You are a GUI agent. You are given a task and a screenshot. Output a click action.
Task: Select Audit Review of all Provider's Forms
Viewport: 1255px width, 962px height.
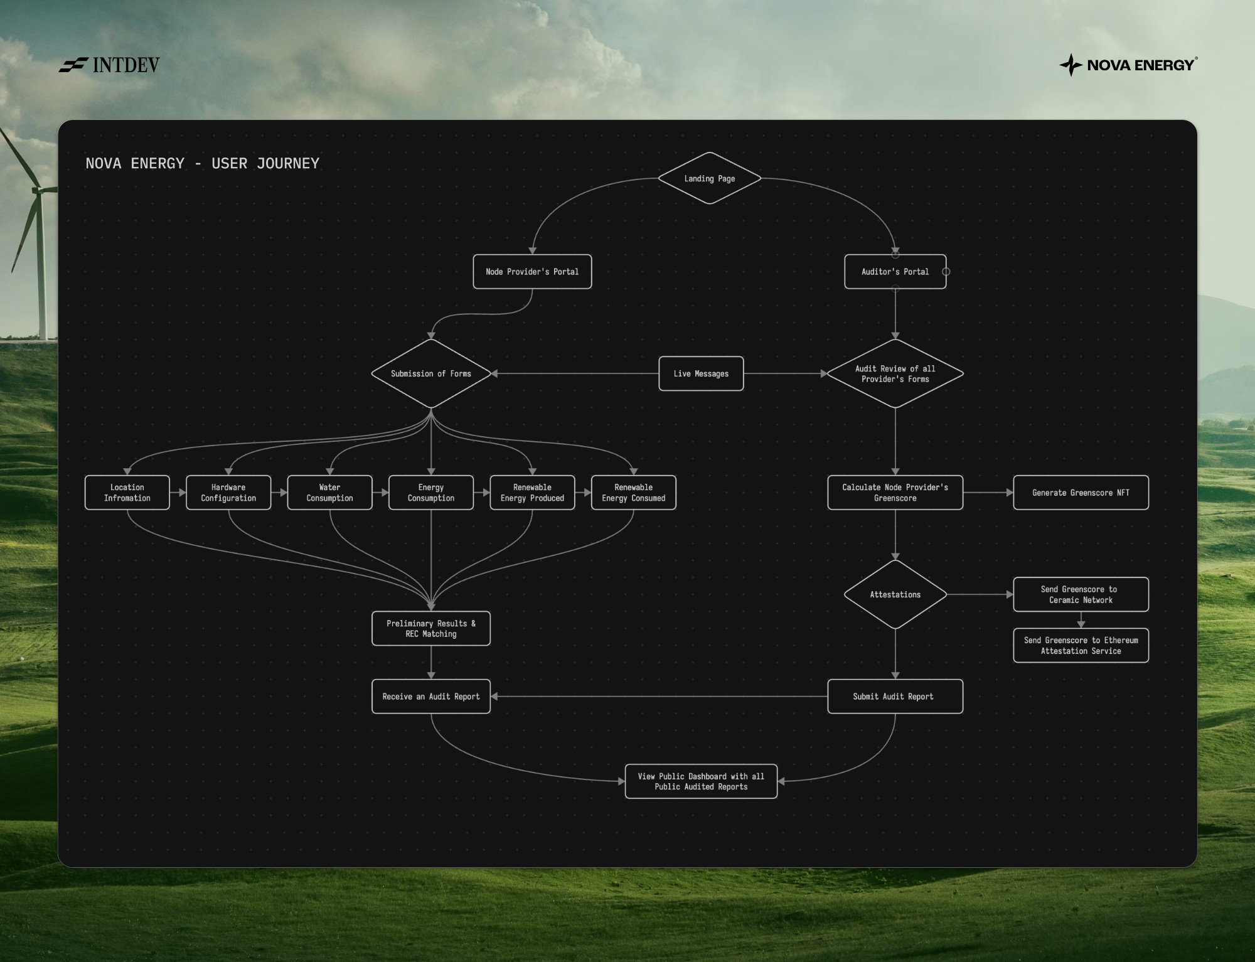(895, 373)
